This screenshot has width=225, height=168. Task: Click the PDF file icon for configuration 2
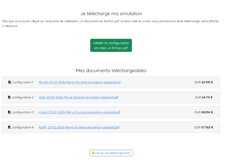tap(10, 97)
